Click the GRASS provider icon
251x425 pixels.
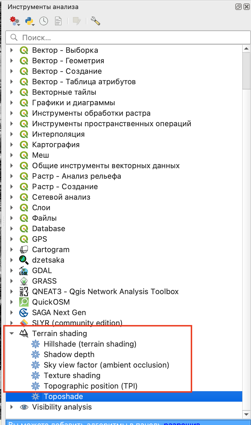point(24,281)
